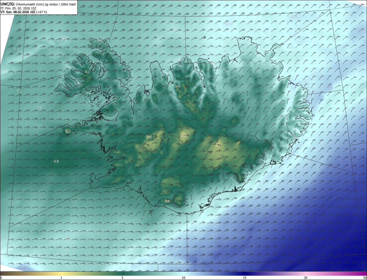Click the map value label 7.6
367x280 pixels.
coord(39,108)
